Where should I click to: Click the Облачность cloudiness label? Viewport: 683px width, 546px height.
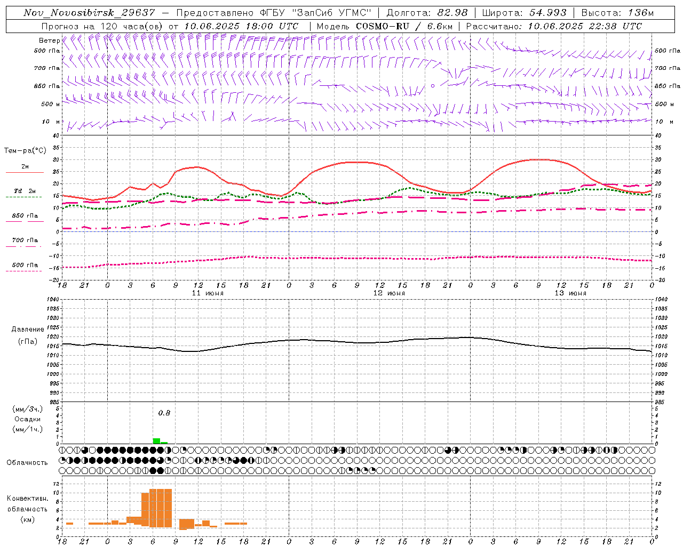(x=27, y=463)
